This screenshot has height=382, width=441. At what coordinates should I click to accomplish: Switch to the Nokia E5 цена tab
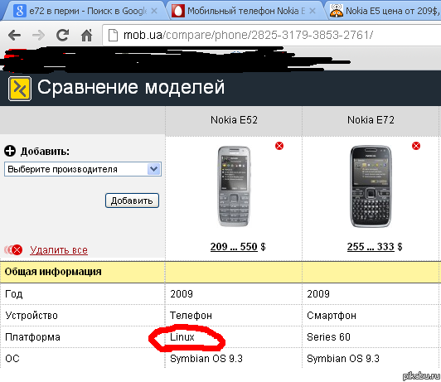(384, 11)
